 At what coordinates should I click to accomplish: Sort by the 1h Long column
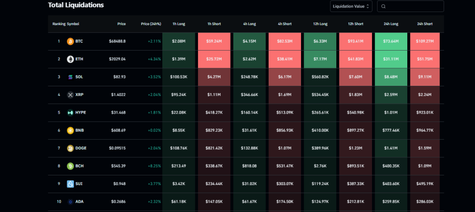click(179, 24)
